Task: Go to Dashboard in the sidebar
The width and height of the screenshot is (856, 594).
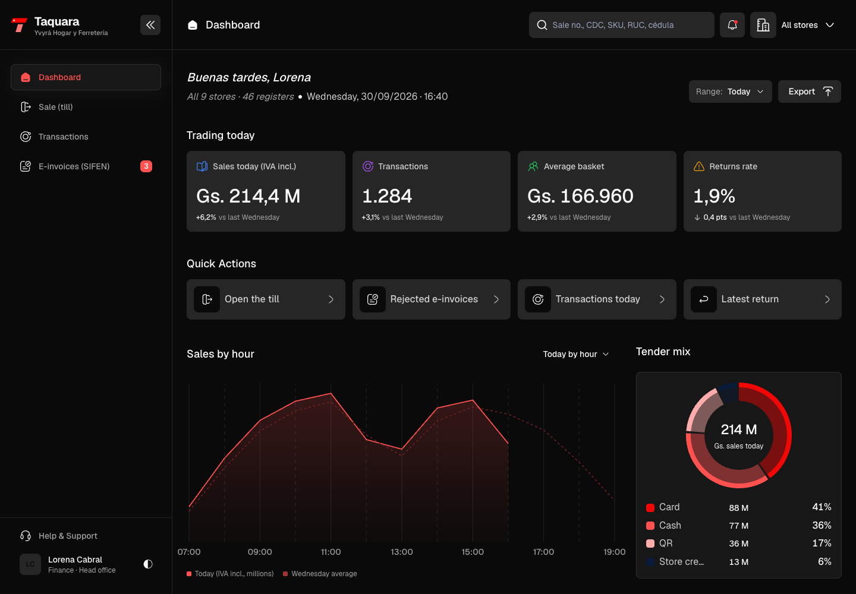Action: coord(86,77)
